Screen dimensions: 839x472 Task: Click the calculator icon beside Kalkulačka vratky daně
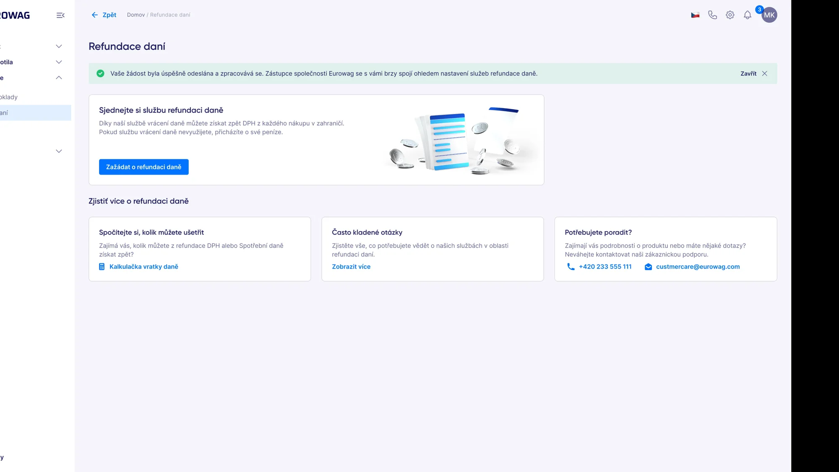coord(102,267)
